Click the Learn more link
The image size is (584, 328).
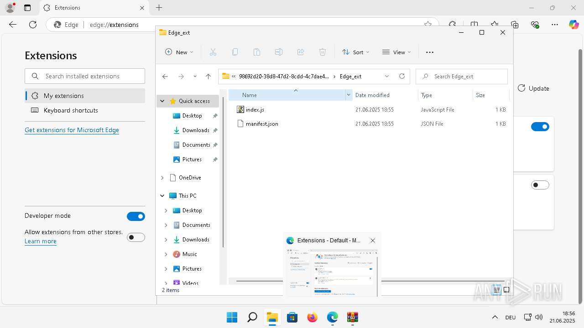[41, 241]
